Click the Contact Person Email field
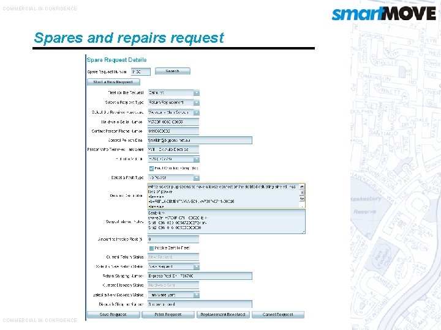Screen dimensions: 441x330 [200, 141]
